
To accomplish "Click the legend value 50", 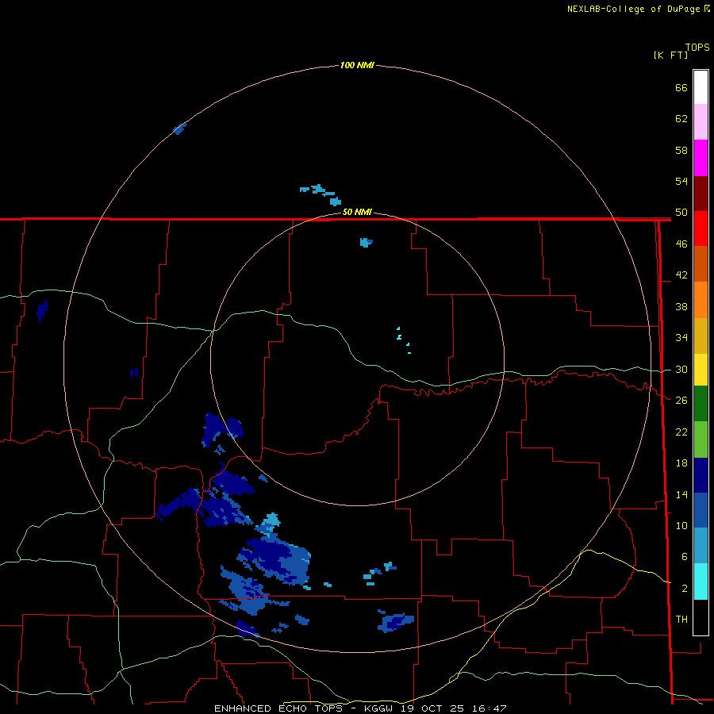I will pos(681,213).
